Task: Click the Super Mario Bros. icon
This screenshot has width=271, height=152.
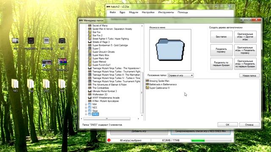Action: (90, 55)
